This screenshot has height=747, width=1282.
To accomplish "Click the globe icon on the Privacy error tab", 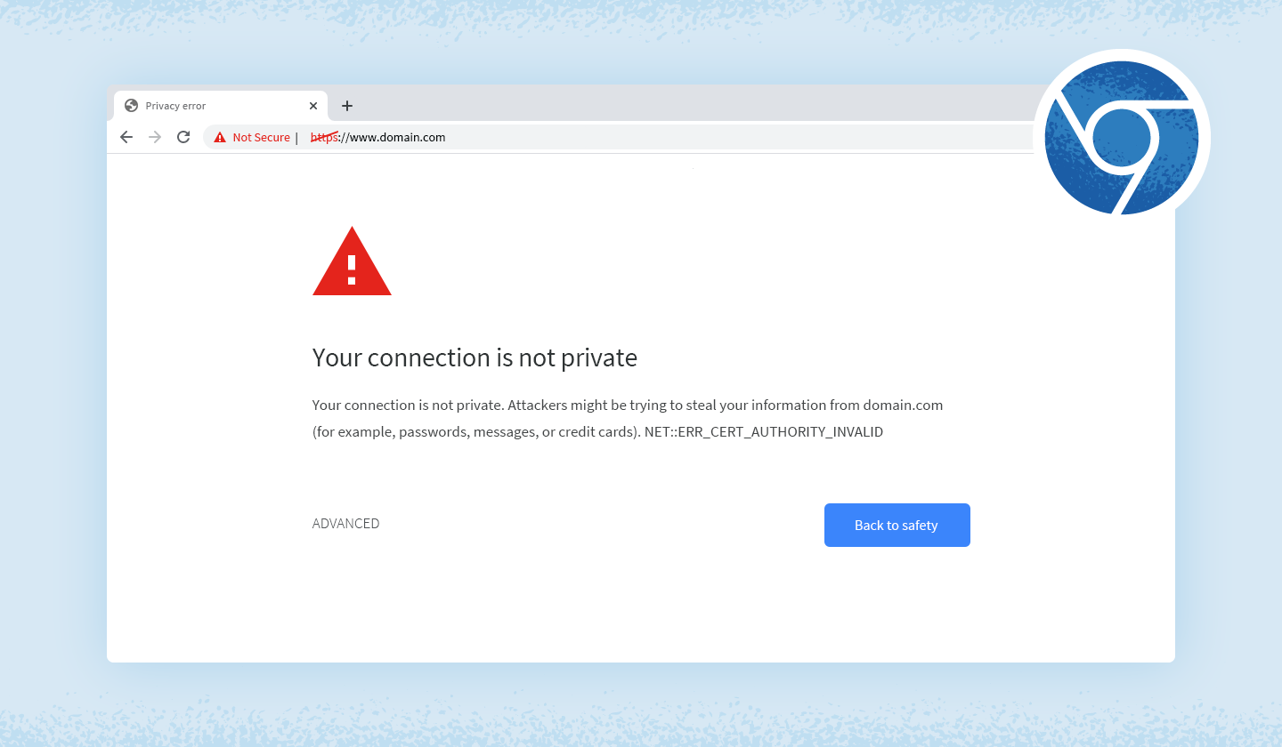I will [131, 105].
